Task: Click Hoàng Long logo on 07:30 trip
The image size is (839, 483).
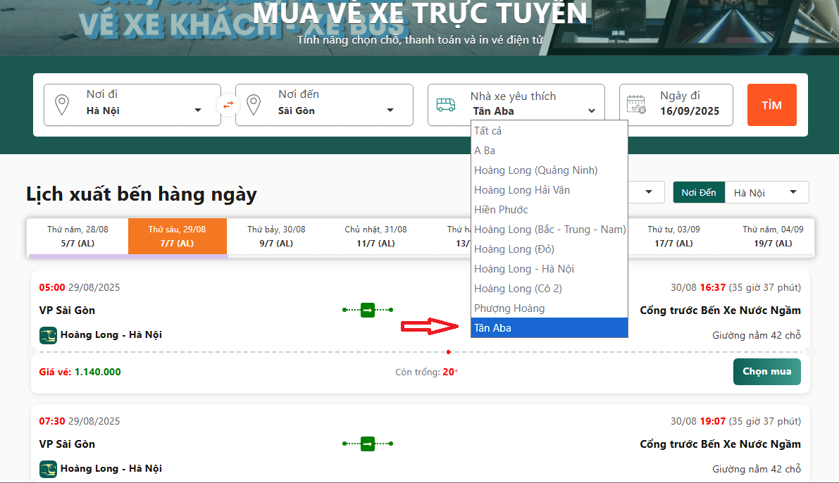Action: tap(48, 469)
